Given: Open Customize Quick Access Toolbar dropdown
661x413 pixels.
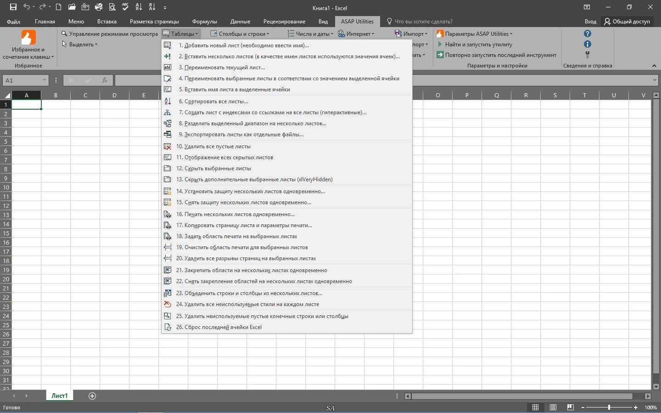Looking at the screenshot, I should 165,7.
